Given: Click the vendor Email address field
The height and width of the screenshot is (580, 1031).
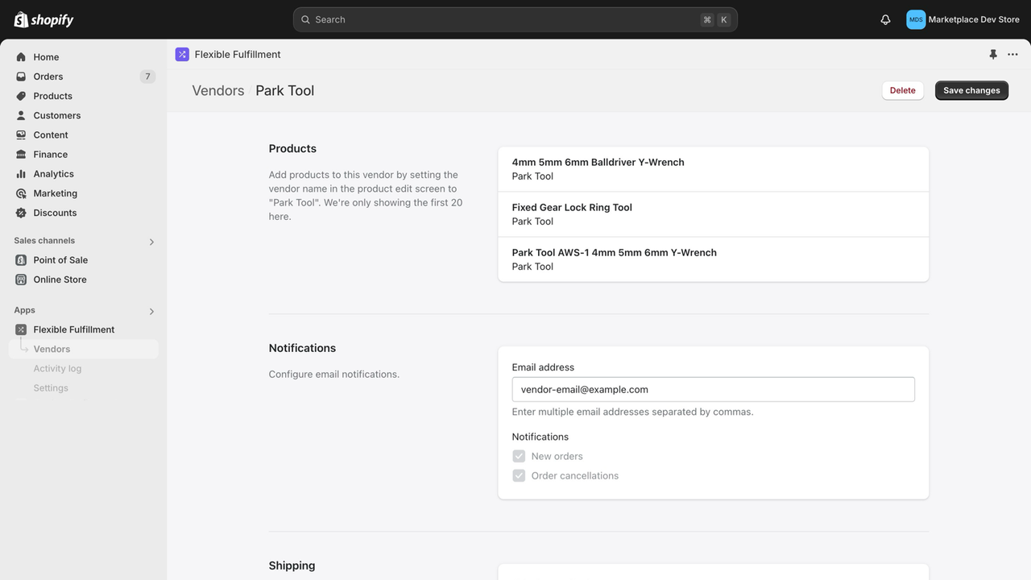Looking at the screenshot, I should [713, 389].
